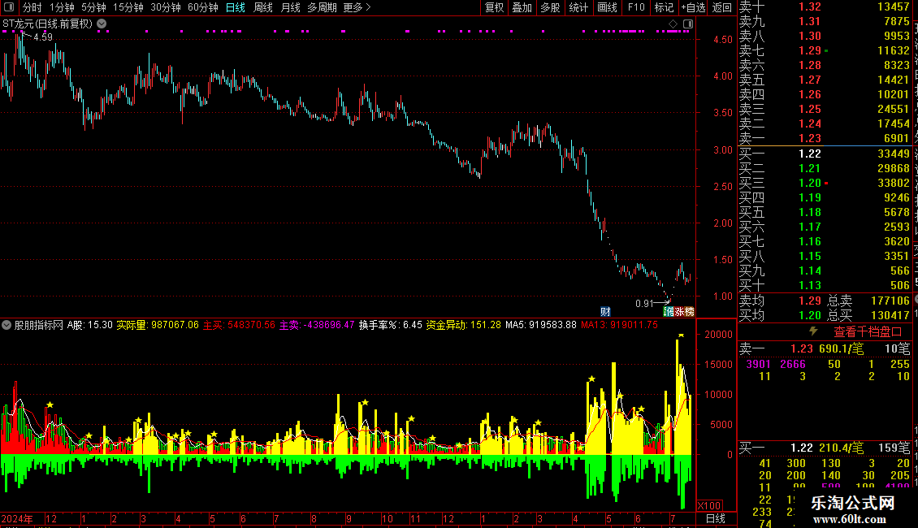Click the MA5 indicator value
The image size is (918, 528).
coord(541,325)
